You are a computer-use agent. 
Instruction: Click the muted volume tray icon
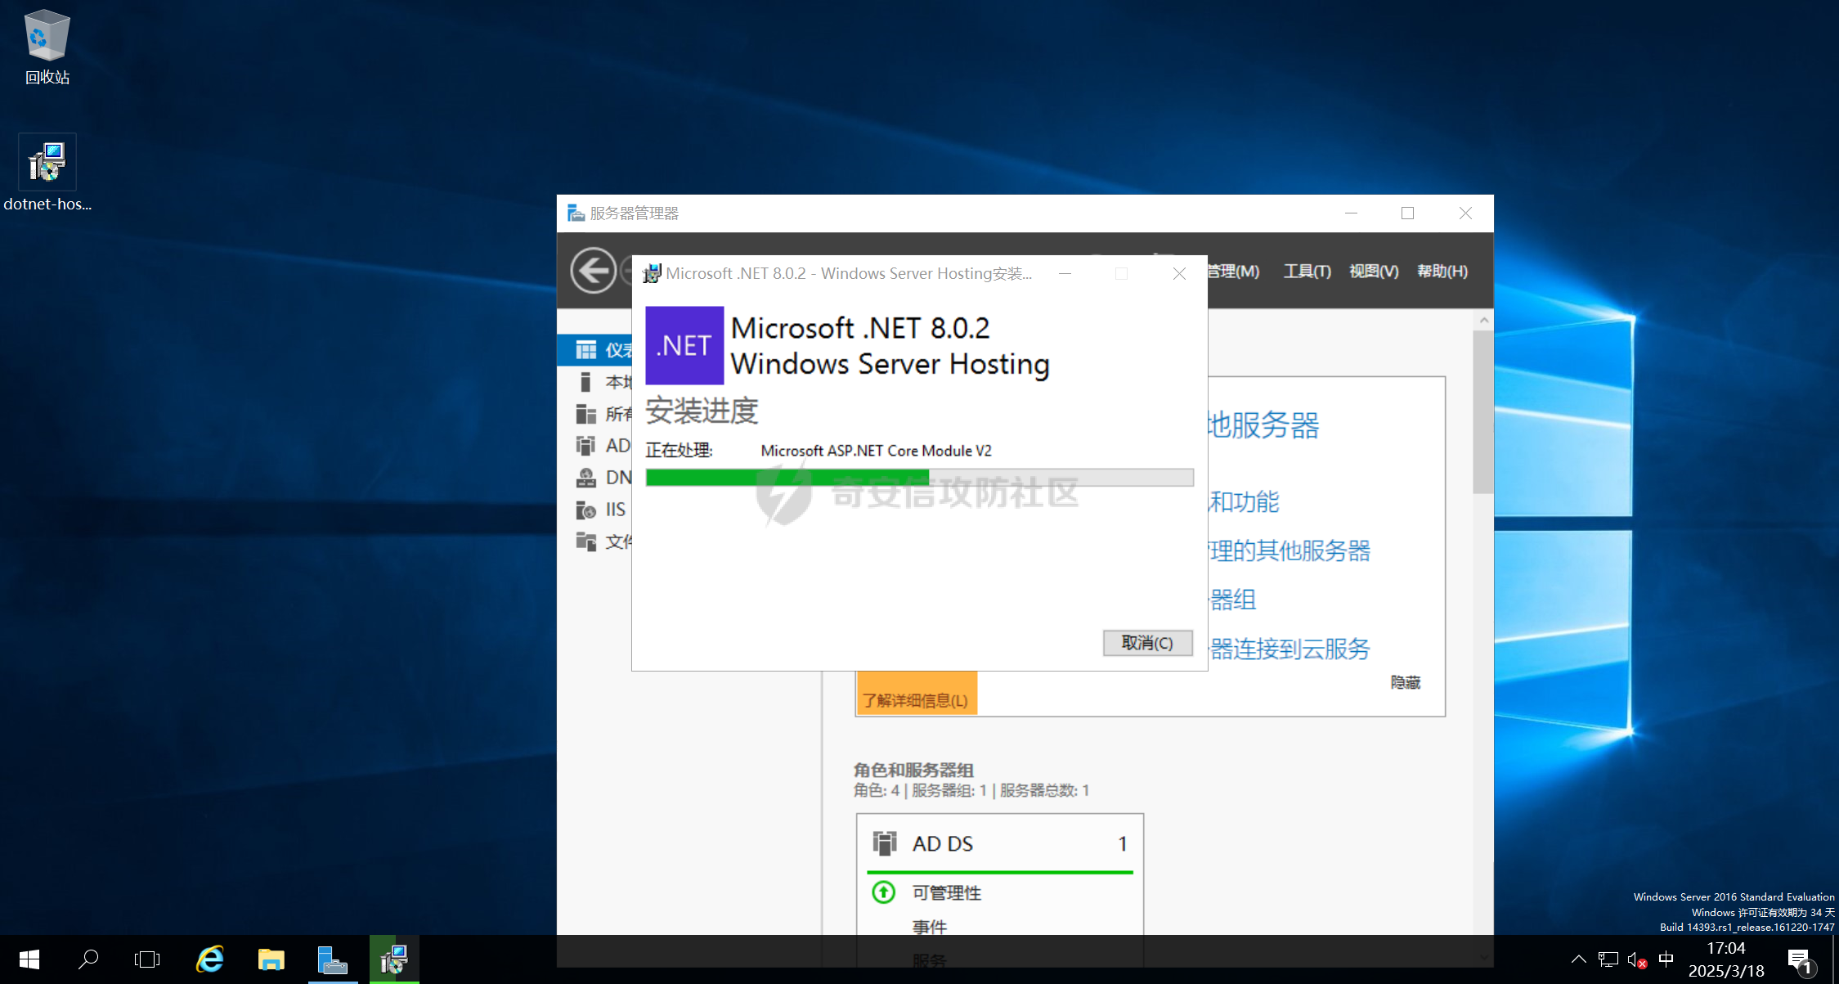point(1637,959)
